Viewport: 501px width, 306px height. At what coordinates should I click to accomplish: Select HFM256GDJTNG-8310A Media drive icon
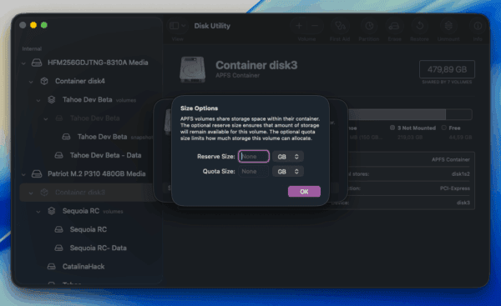[37, 63]
